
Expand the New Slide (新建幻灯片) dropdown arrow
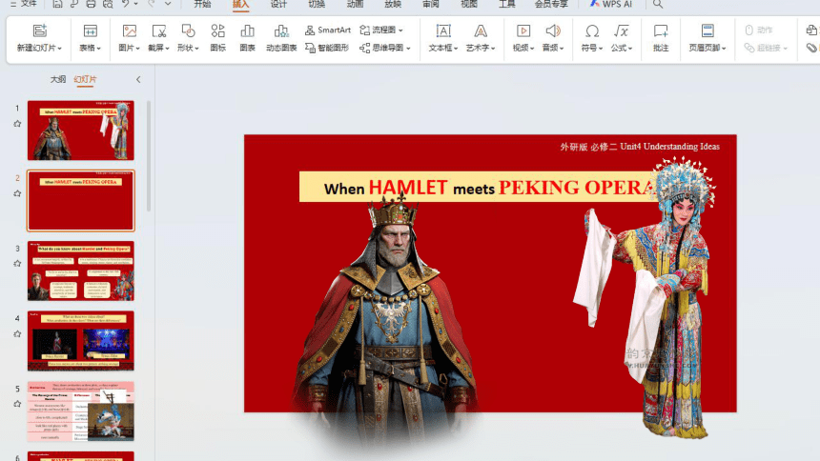60,48
